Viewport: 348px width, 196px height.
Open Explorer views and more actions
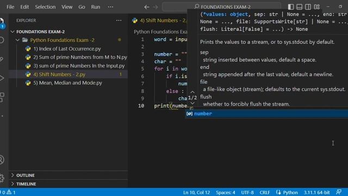pyautogui.click(x=119, y=21)
